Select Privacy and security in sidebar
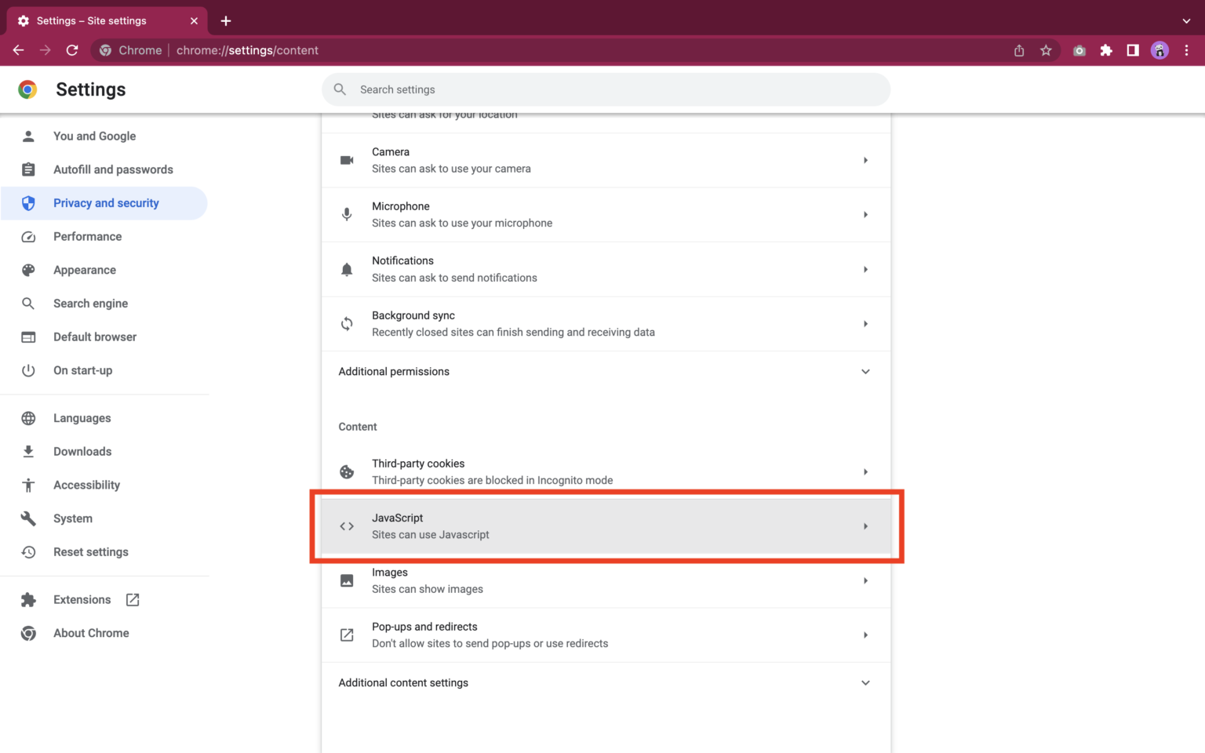1205x753 pixels. 106,202
